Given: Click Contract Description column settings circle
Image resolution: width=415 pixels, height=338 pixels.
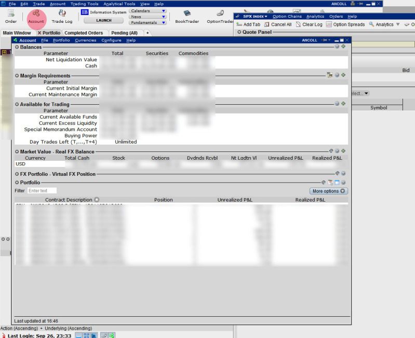Looking at the screenshot, I should click(x=97, y=200).
